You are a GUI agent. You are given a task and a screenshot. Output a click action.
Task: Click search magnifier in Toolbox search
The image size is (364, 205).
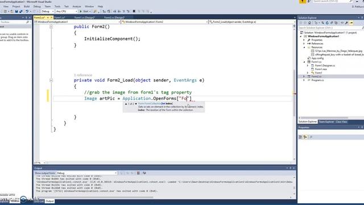click(x=28, y=22)
